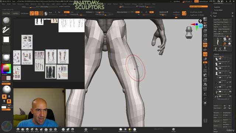Image resolution: width=236 pixels, height=133 pixels.
Task: Expand the Inventory section
Action: [x=217, y=7]
